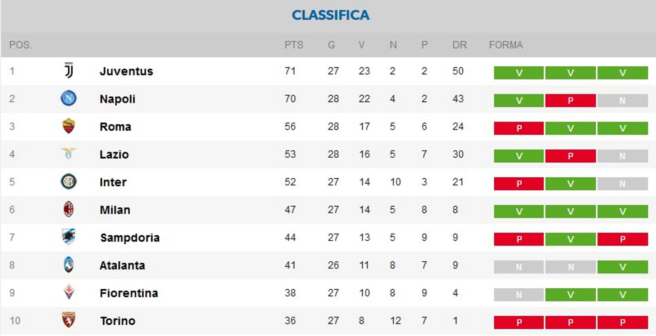
Task: Open the Sampdoria team name link
Action: (x=130, y=237)
